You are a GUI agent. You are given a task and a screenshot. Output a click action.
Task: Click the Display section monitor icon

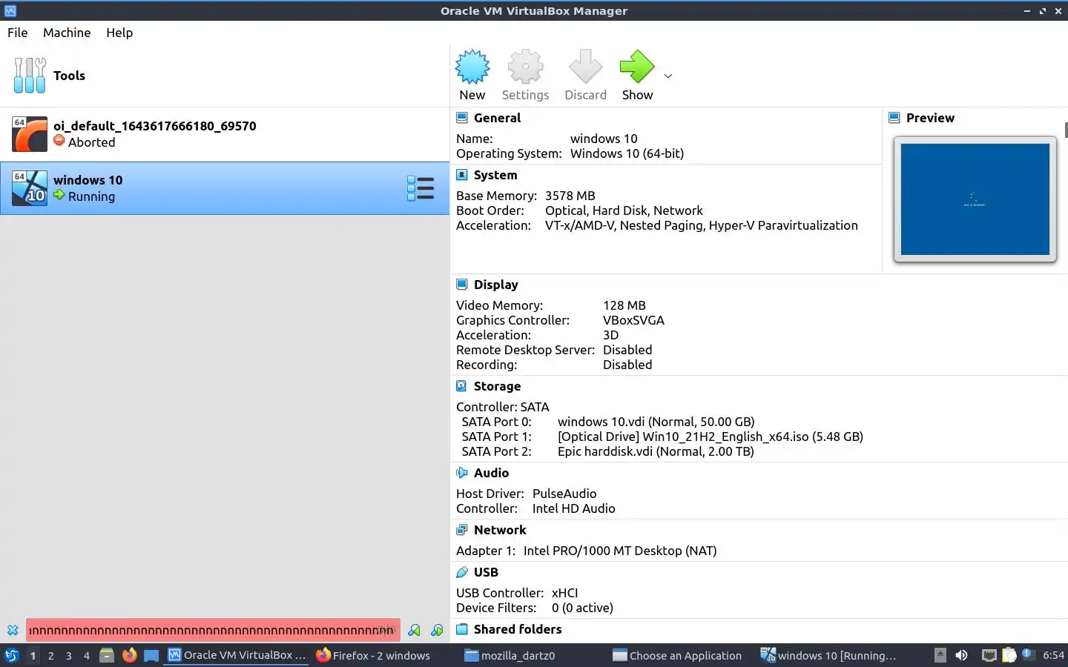462,285
